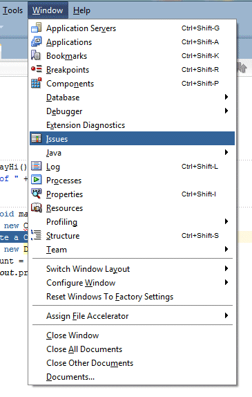
Task: Click the Processes play icon
Action: click(x=37, y=180)
